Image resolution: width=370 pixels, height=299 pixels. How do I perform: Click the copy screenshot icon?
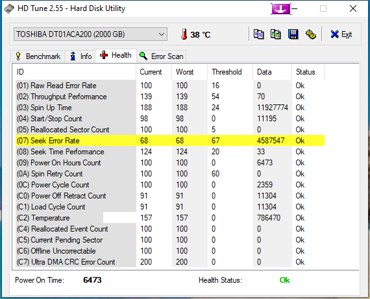point(276,34)
